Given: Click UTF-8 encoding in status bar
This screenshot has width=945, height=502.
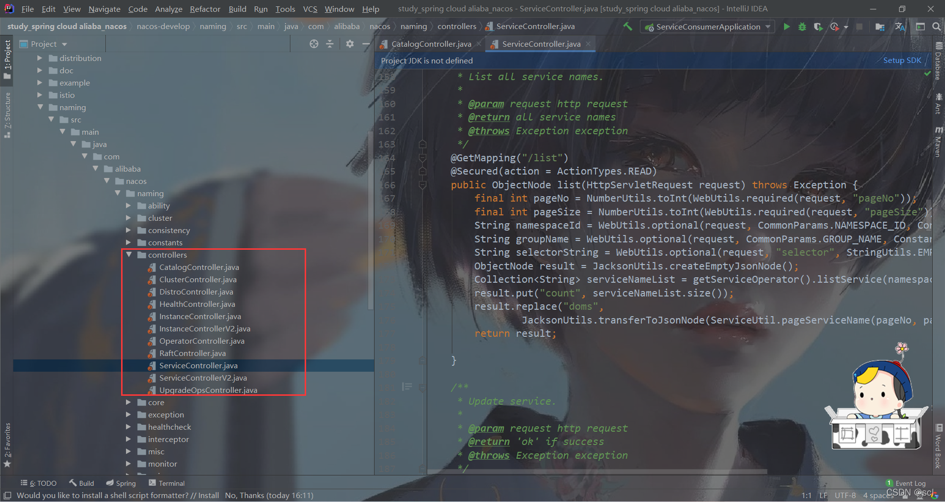Looking at the screenshot, I should (x=845, y=495).
